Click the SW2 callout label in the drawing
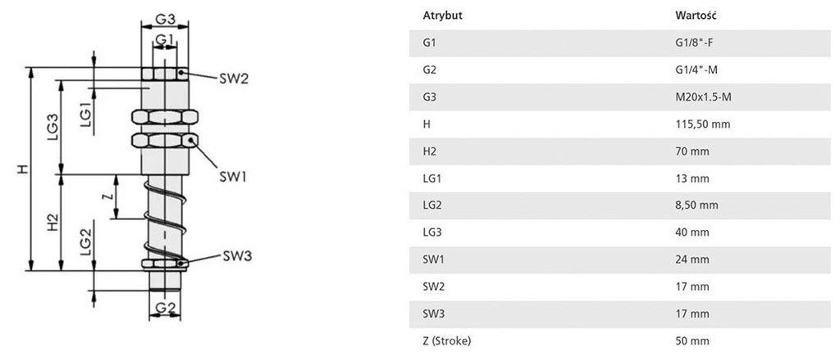Image resolution: width=840 pixels, height=356 pixels. [234, 79]
